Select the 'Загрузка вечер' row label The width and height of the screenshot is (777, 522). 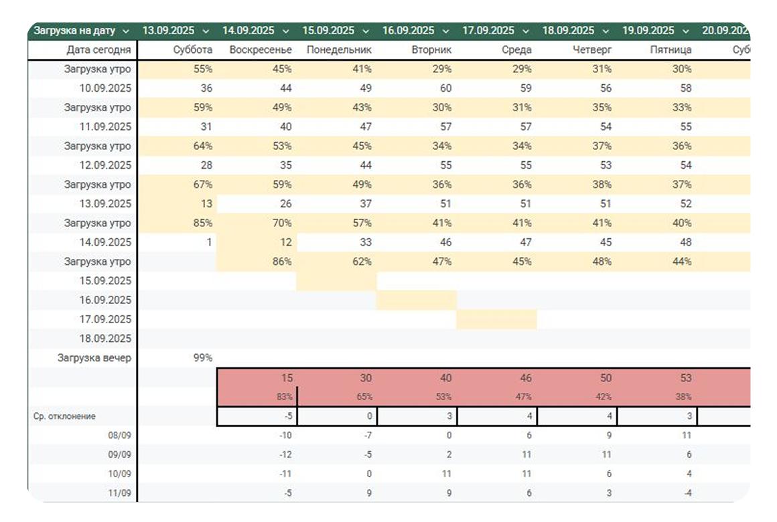pyautogui.click(x=94, y=358)
